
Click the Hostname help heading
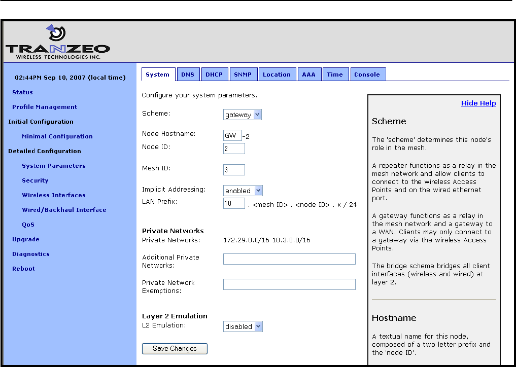tap(394, 318)
